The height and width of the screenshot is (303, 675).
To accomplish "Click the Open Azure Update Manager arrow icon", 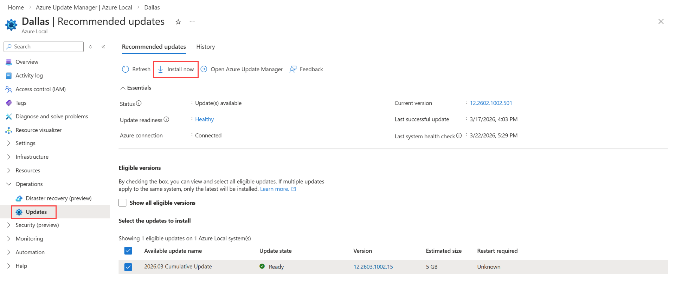I will [x=204, y=69].
